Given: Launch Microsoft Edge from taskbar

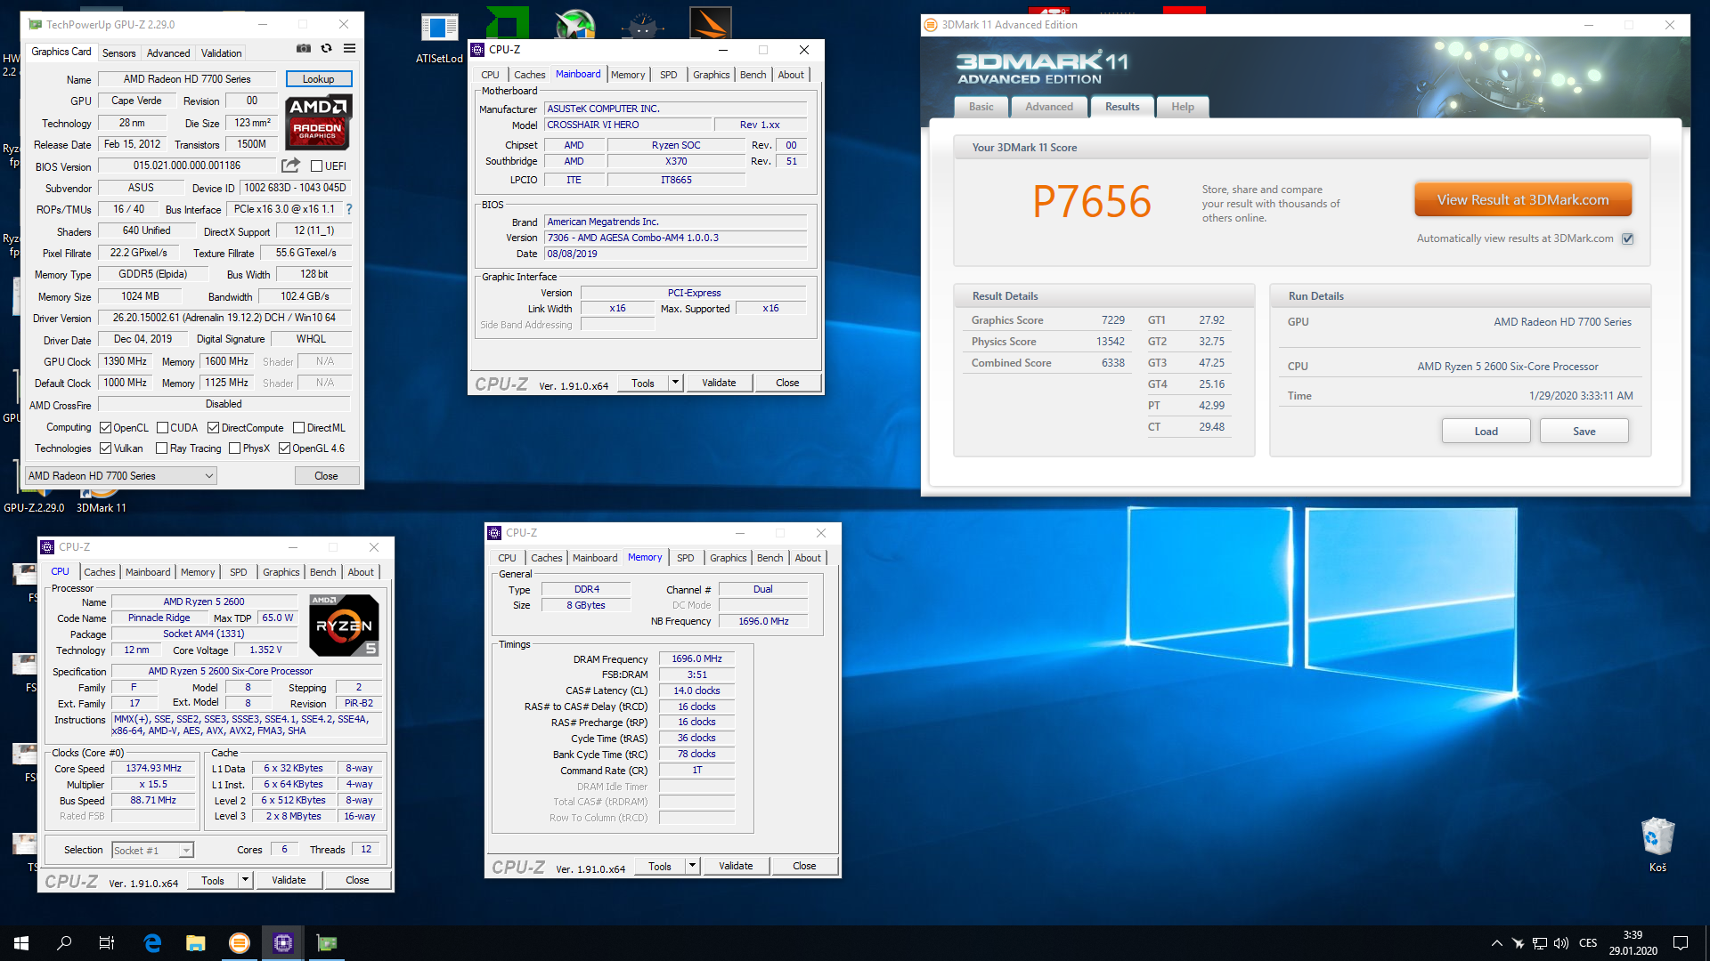Looking at the screenshot, I should (x=152, y=943).
